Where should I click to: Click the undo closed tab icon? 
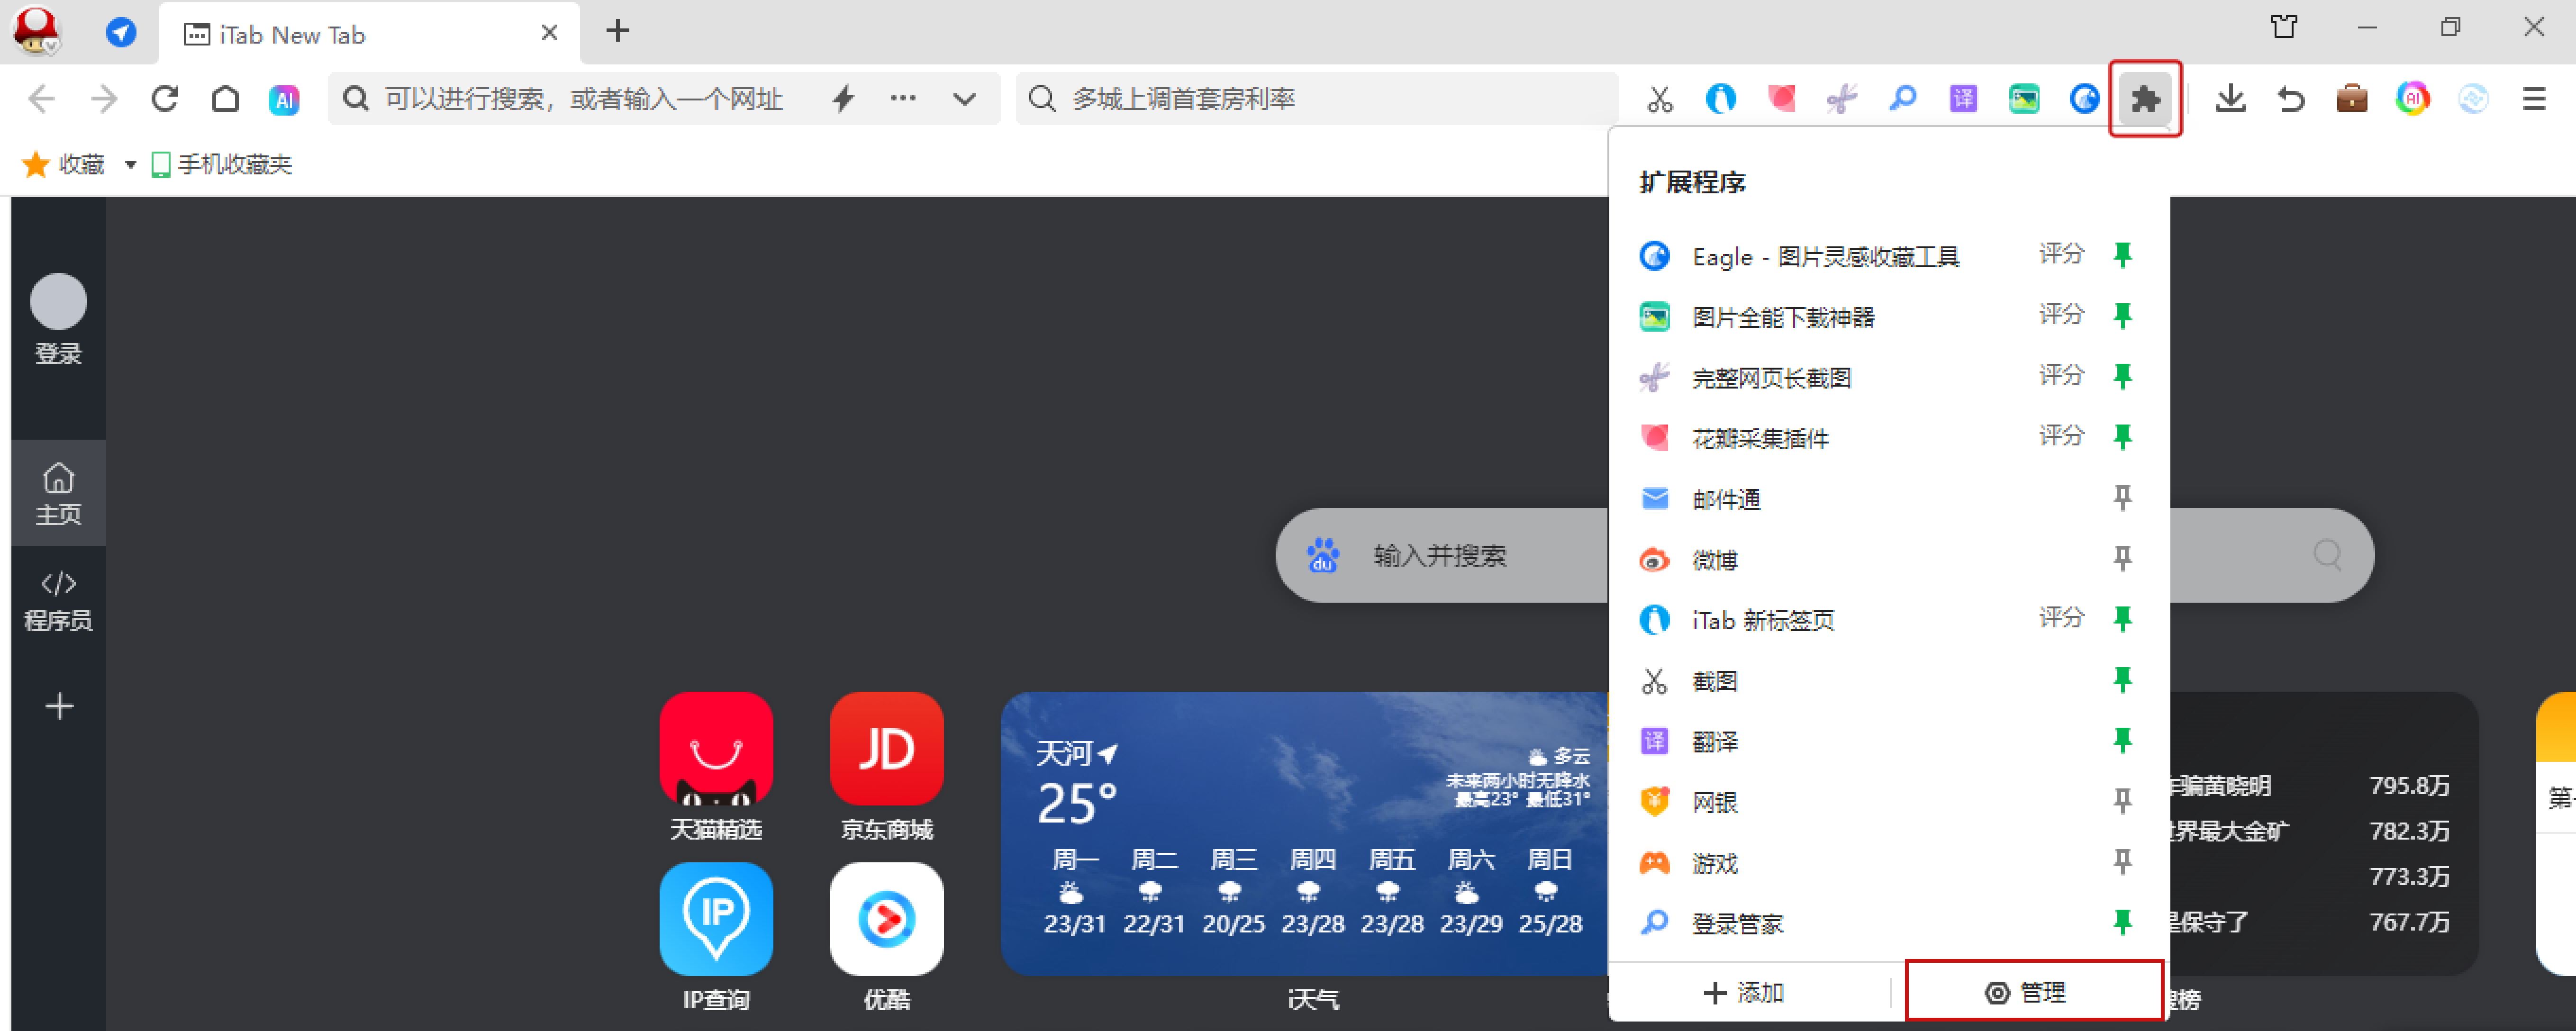point(2291,98)
